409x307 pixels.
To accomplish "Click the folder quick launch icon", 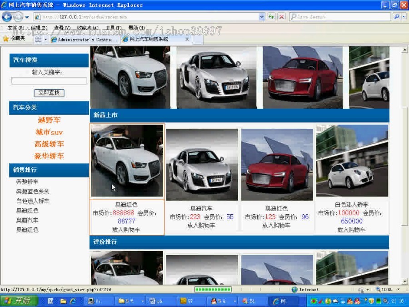I will coord(63,301).
